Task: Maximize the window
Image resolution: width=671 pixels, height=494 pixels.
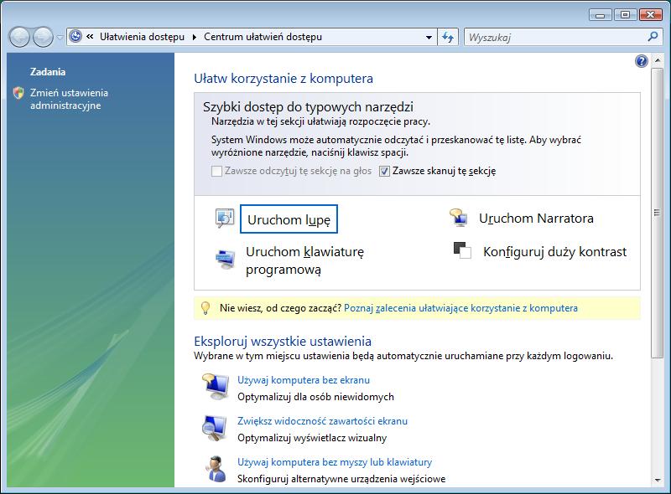Action: 625,14
